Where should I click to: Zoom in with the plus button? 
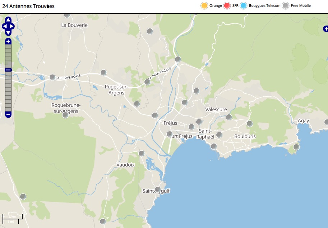pyautogui.click(x=8, y=42)
